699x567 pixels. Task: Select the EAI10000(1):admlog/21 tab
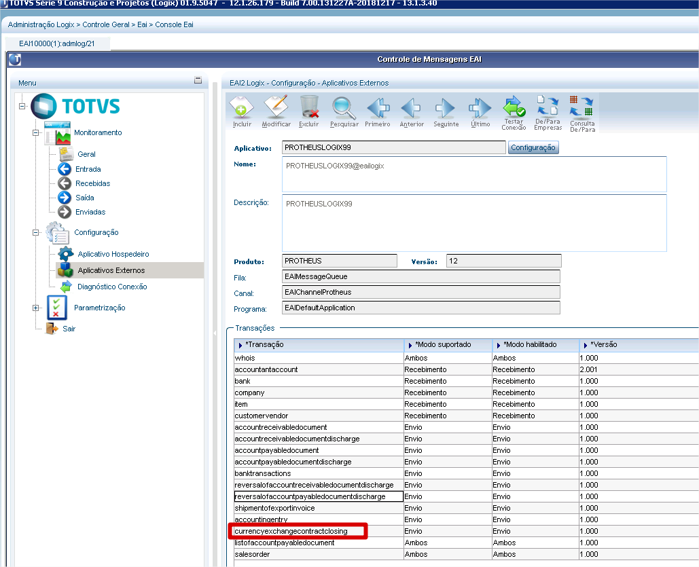coord(57,43)
